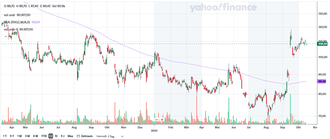Show the Max time range
The width and height of the screenshot is (330, 139).
click(x=70, y=136)
